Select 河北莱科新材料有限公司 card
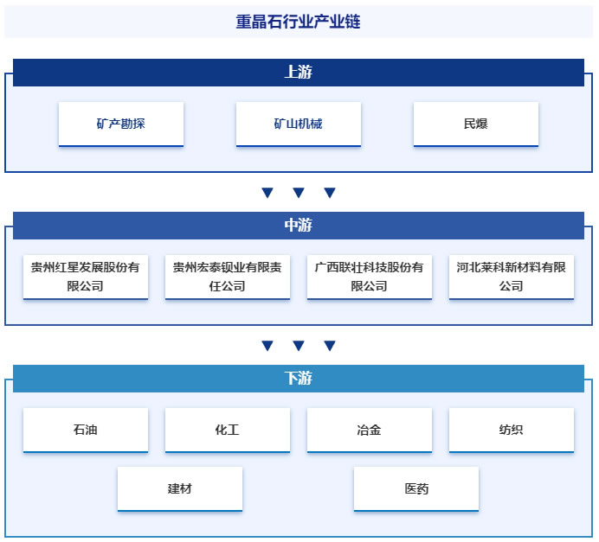 tap(511, 277)
